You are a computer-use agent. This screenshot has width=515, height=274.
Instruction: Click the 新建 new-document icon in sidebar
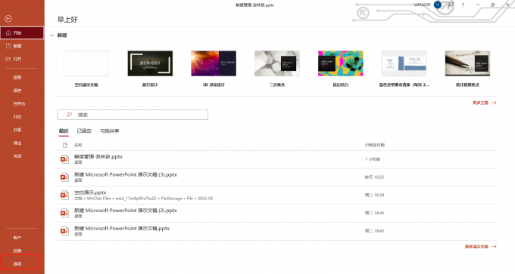(x=8, y=46)
